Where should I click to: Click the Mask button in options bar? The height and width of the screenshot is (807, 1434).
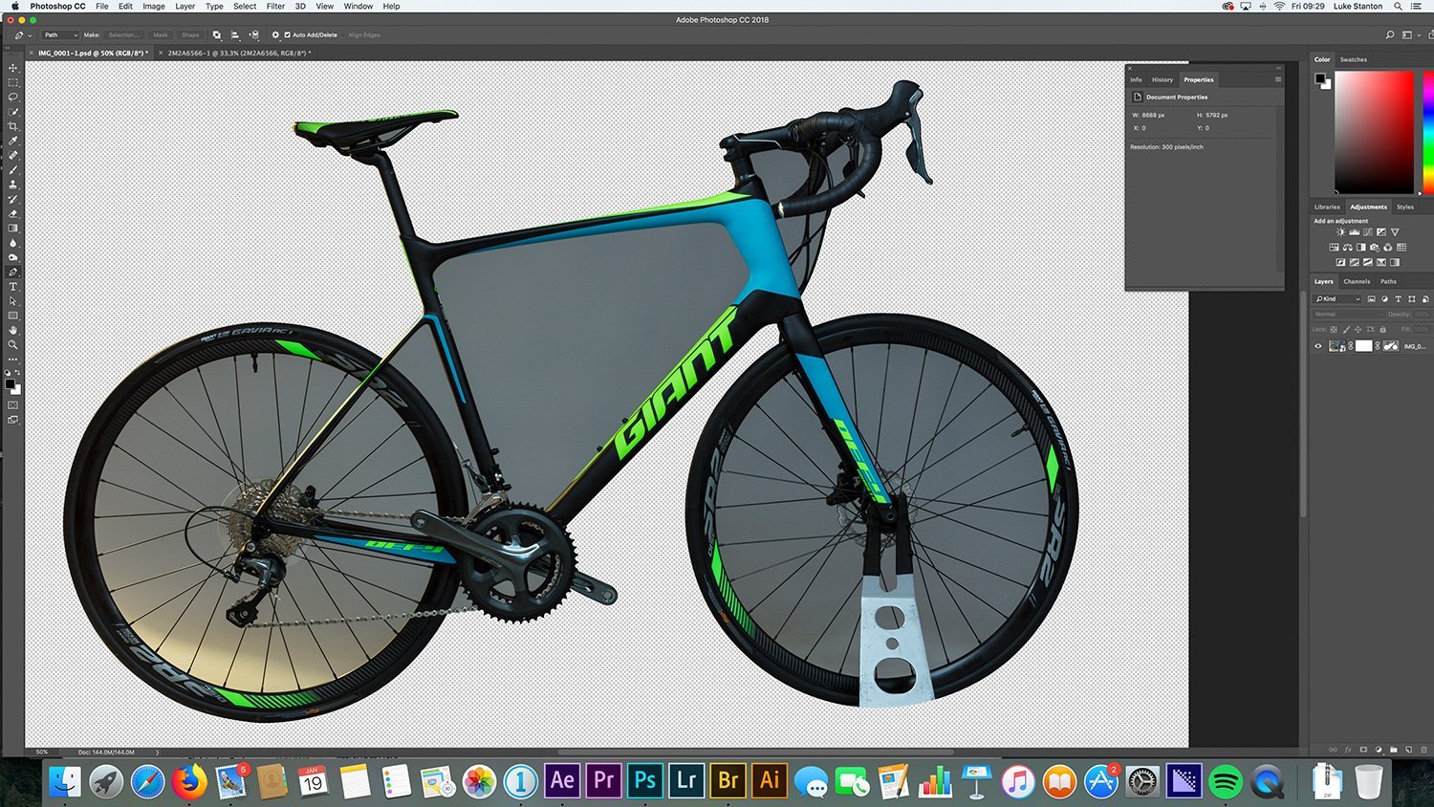click(x=161, y=35)
